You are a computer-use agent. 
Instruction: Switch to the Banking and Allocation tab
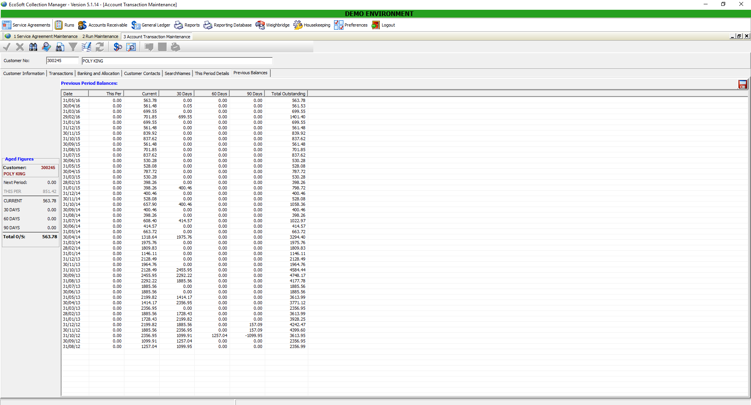[98, 73]
